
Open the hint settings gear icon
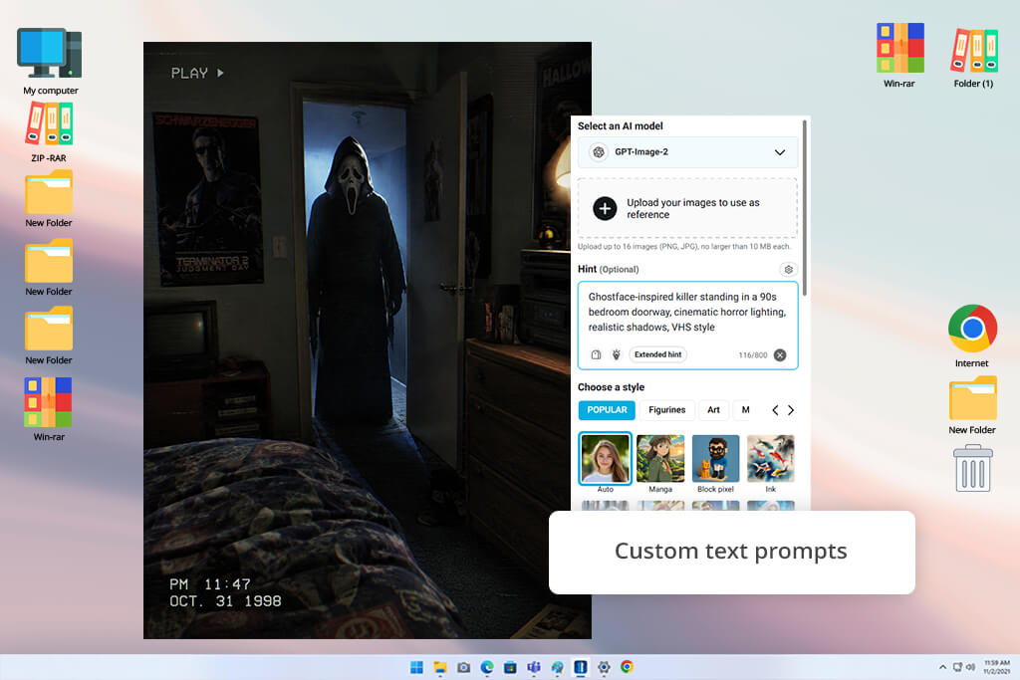pyautogui.click(x=789, y=269)
